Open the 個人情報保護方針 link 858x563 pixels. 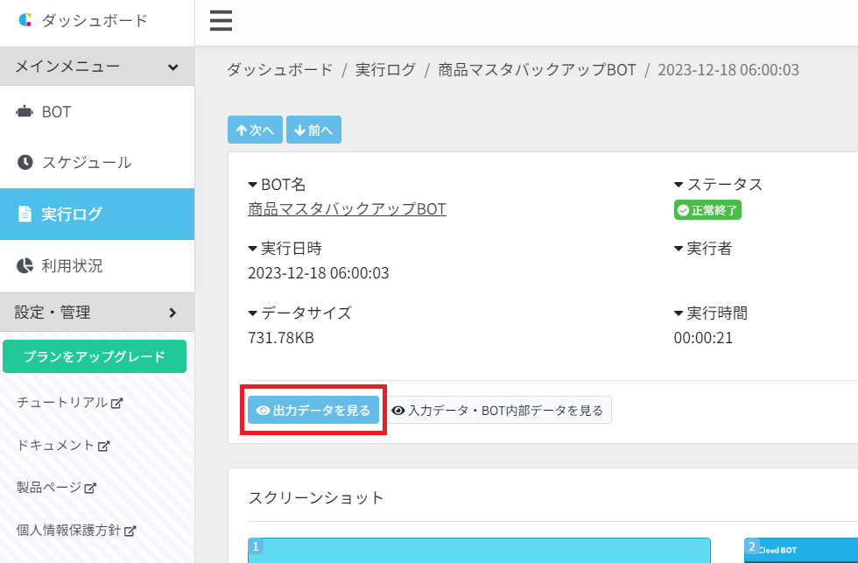(x=76, y=531)
